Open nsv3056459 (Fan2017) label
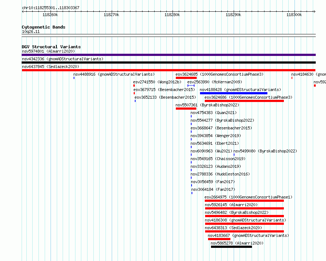Image resolution: width=326 pixels, height=261 pixels. (x=213, y=182)
